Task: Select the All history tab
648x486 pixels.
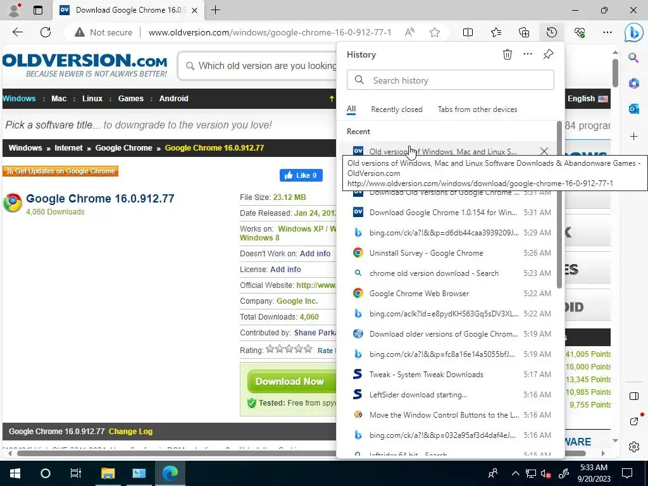Action: [351, 109]
